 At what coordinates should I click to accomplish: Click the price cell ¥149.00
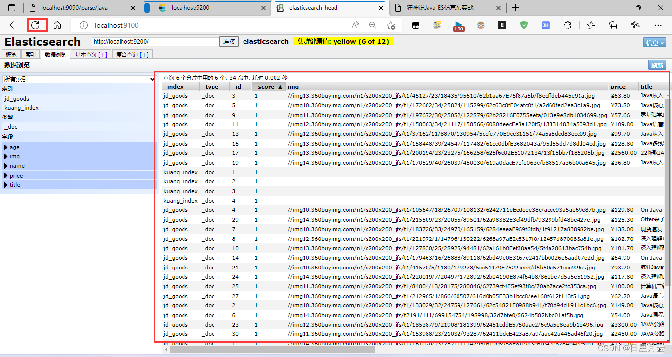point(622,305)
